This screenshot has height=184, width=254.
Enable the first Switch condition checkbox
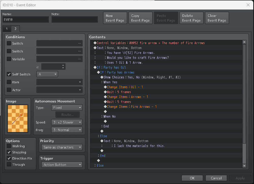pos(9,43)
